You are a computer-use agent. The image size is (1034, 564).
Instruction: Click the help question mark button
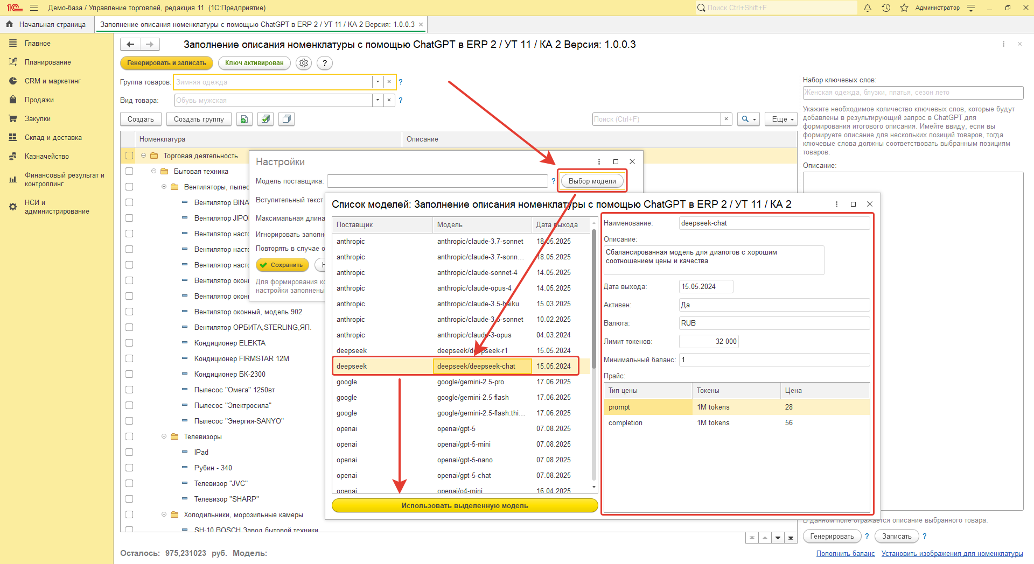click(324, 63)
